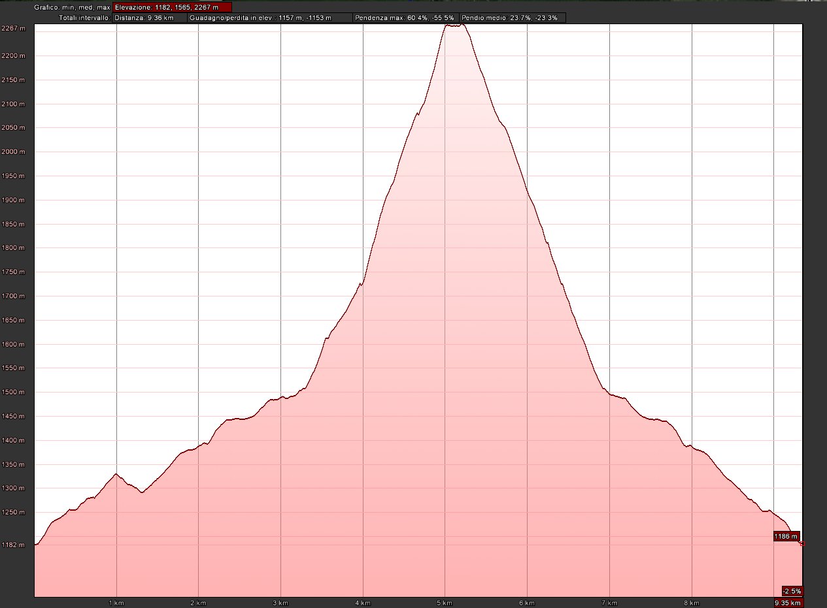Click the 1182 m minimum elevation axis label
Image resolution: width=827 pixels, height=608 pixels.
pos(13,545)
